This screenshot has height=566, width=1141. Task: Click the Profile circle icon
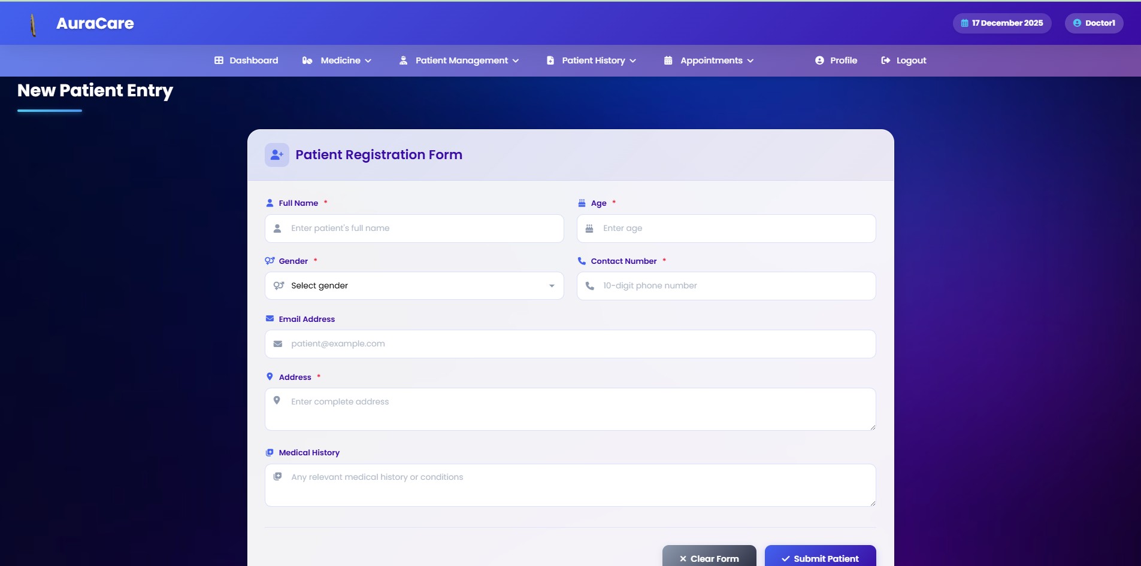point(819,60)
